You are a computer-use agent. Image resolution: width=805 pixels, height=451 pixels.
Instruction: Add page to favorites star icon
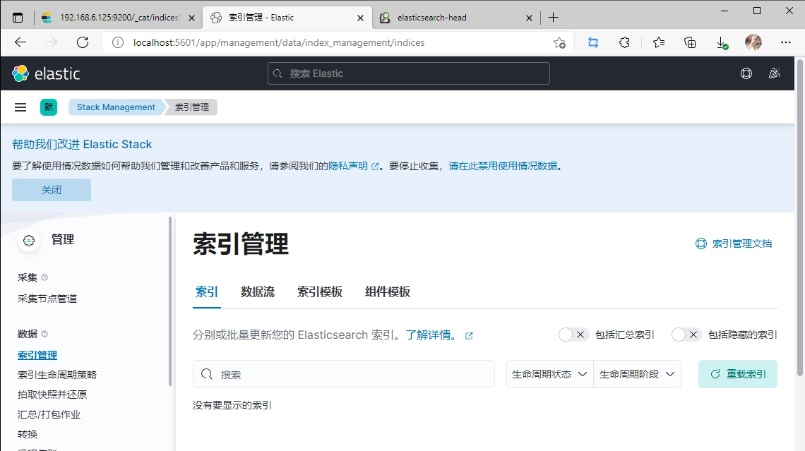click(559, 42)
